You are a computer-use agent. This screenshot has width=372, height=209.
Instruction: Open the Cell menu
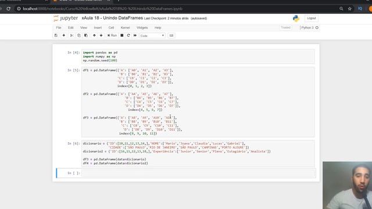tap(111, 28)
